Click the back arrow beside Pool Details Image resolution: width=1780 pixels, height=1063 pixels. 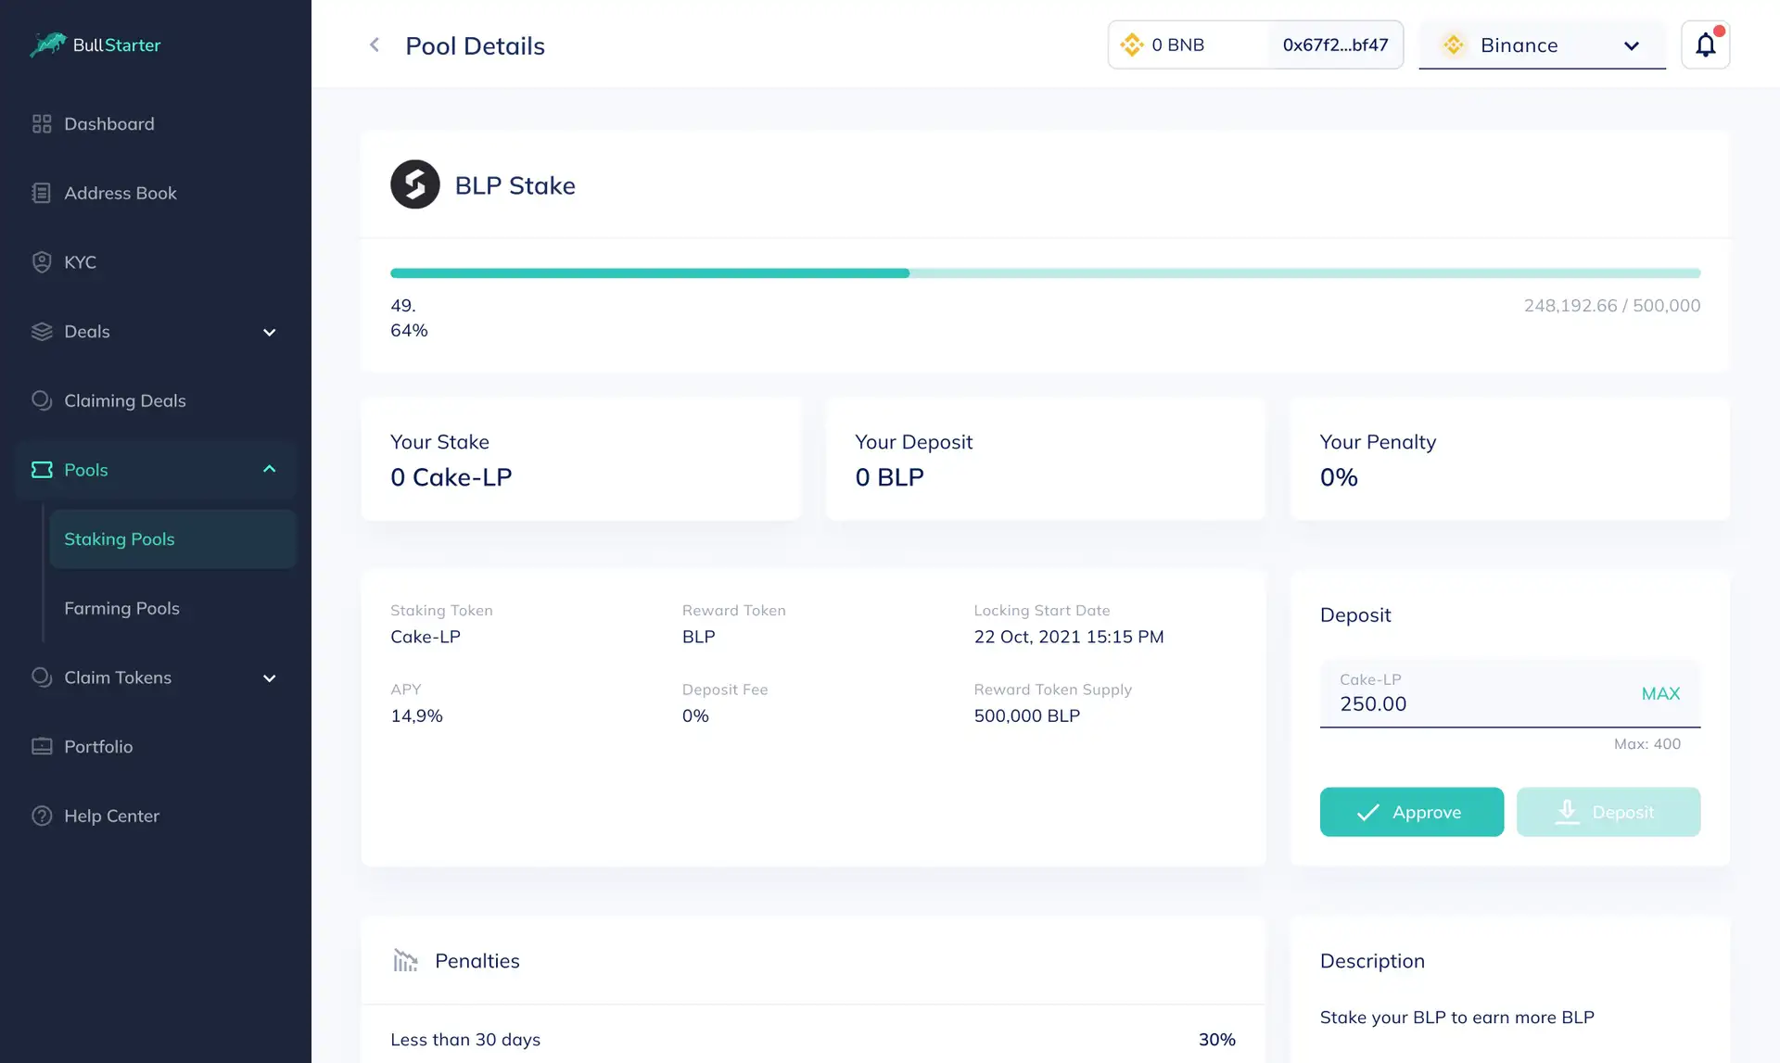375,44
